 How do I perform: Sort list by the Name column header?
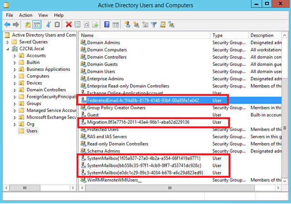coord(145,35)
